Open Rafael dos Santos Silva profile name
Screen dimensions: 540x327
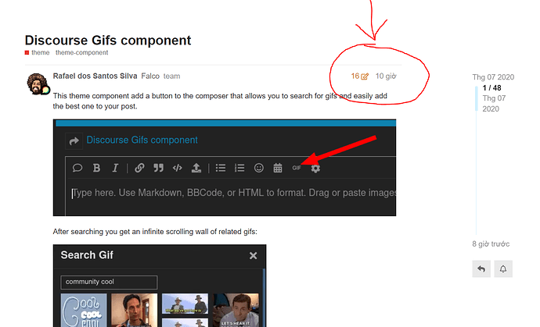pos(95,76)
